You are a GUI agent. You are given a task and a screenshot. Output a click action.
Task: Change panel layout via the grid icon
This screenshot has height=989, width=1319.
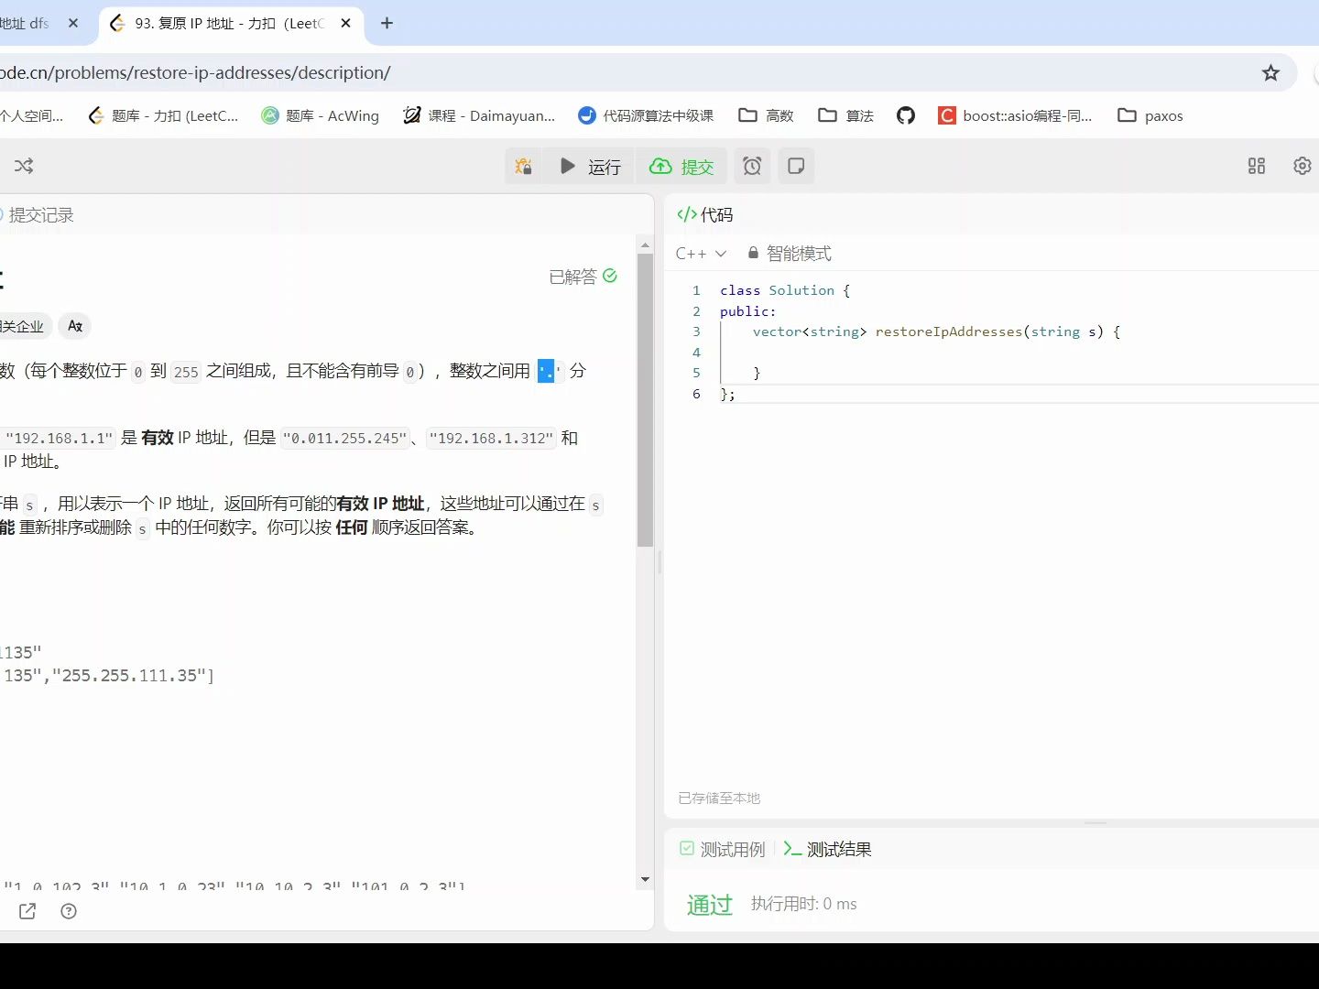pos(1256,166)
